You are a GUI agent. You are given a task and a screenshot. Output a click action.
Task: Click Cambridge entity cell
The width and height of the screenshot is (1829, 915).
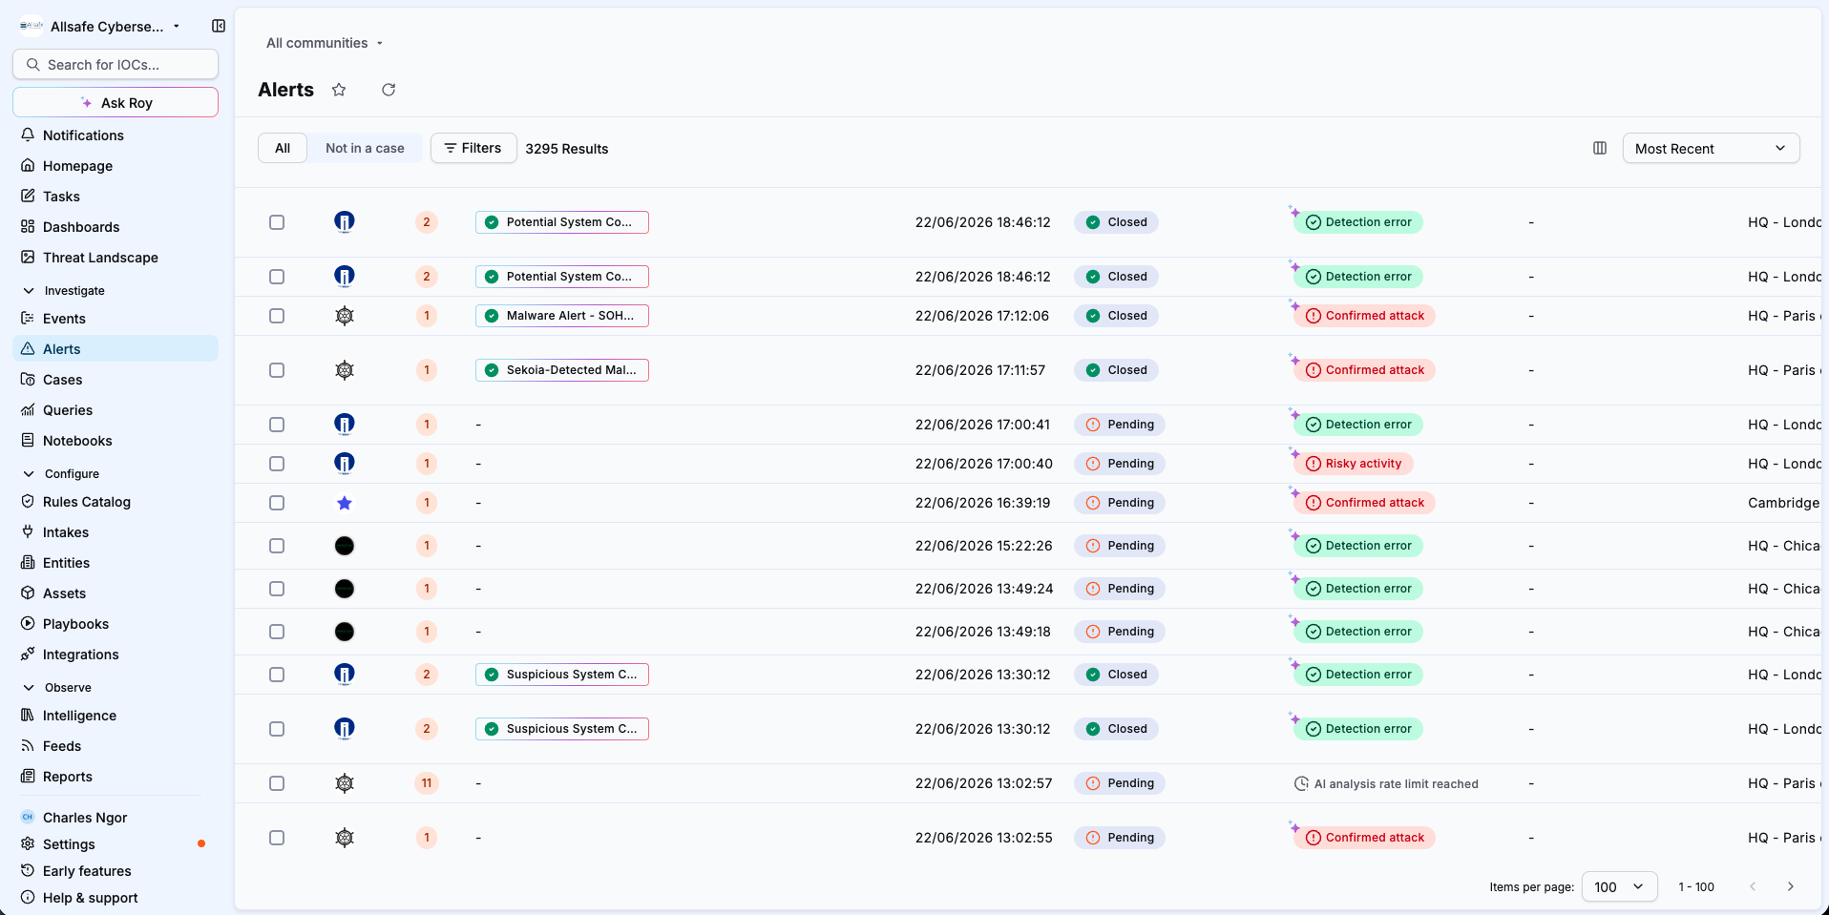pyautogui.click(x=1783, y=503)
